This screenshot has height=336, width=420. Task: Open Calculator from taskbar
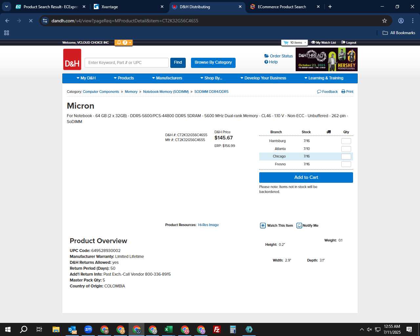click(x=233, y=329)
